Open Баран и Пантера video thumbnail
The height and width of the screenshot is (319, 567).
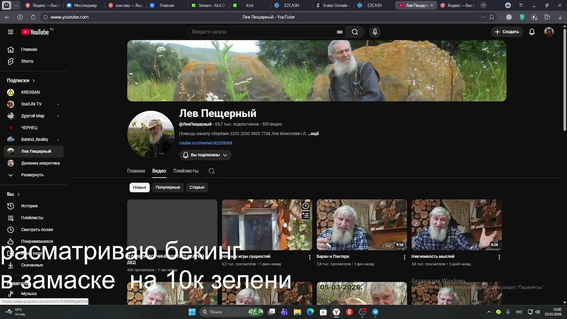(362, 225)
